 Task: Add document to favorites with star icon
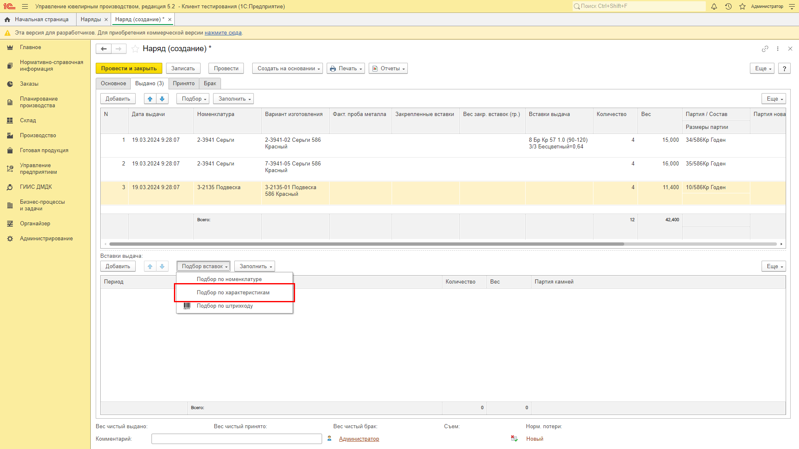pos(135,49)
